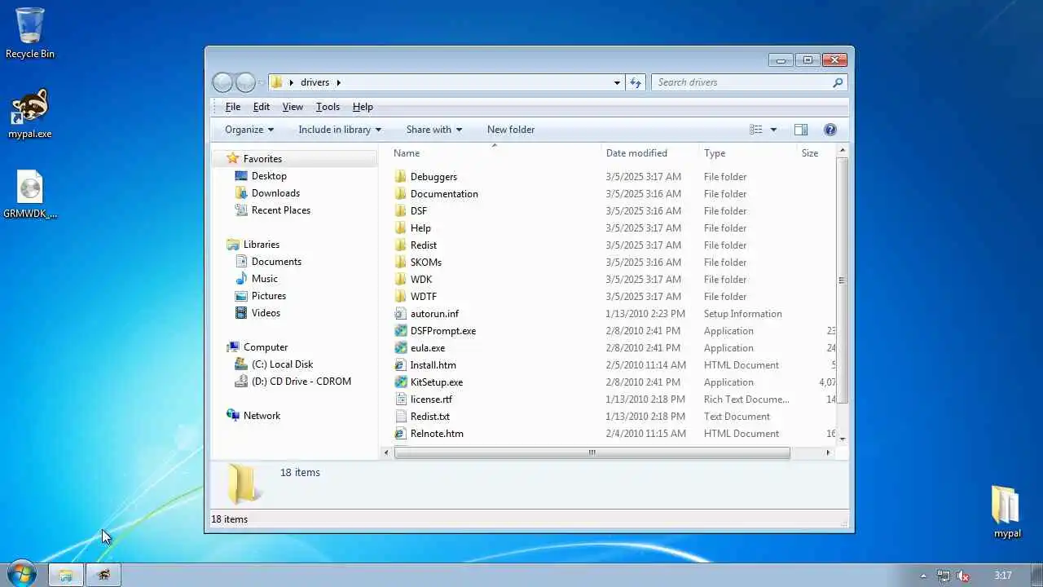This screenshot has height=587, width=1043.
Task: Sort by the Type column header
Action: tap(747, 153)
